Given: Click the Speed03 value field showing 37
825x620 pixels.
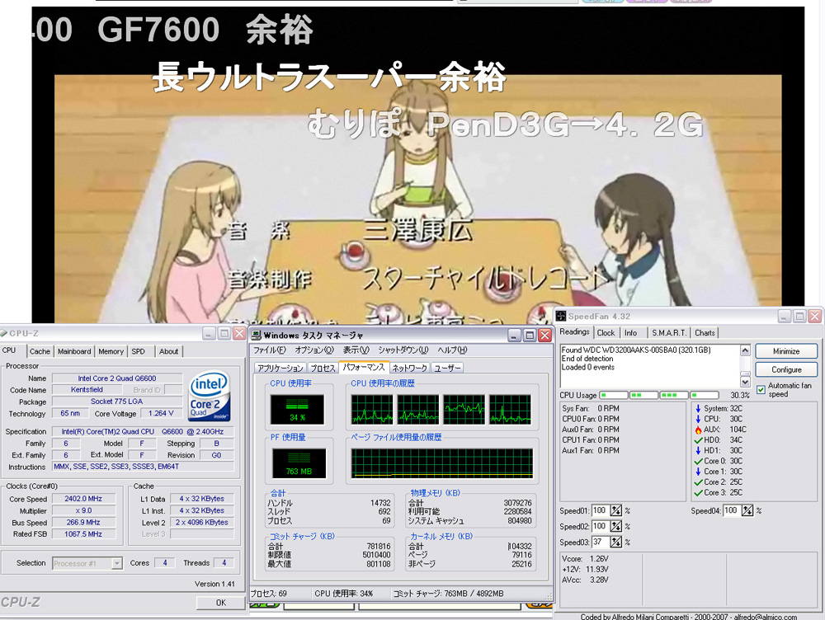Looking at the screenshot, I should pyautogui.click(x=601, y=542).
